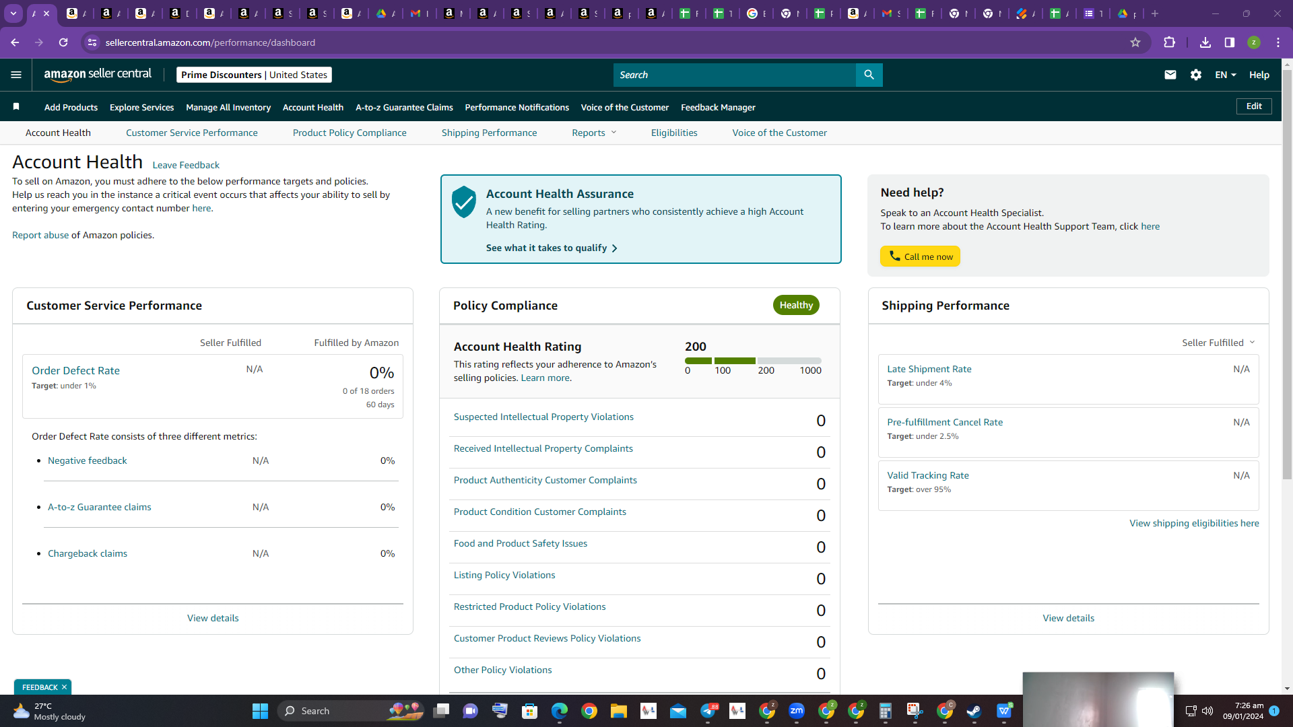View details for Customer Service Performance
Screen dimensions: 1293x727
click(213, 618)
